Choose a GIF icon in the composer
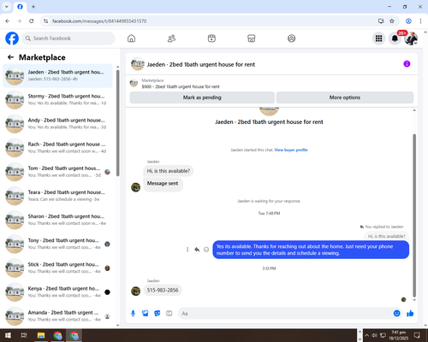The image size is (428, 342). tap(169, 314)
